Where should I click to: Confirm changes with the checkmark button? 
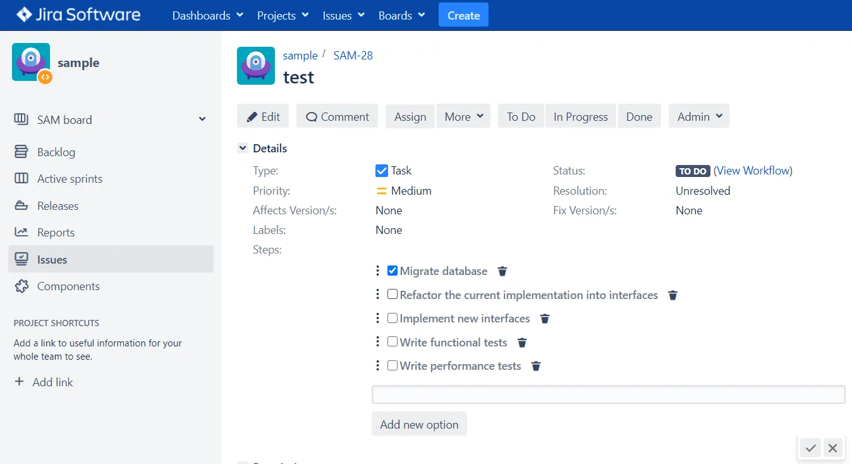click(810, 448)
